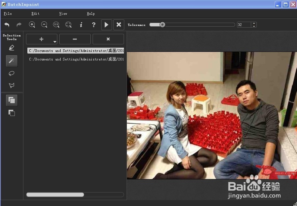Click the Redo arrow icon
Screen dimensions: 297x206
point(19,25)
